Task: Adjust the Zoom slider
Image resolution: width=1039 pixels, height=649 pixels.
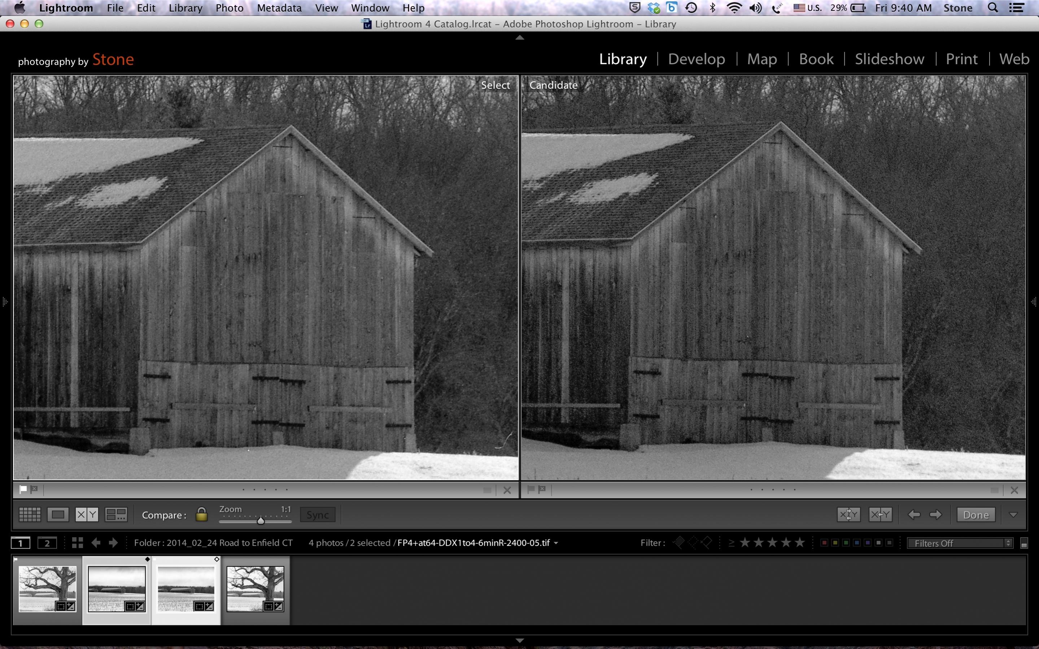Action: (x=256, y=521)
